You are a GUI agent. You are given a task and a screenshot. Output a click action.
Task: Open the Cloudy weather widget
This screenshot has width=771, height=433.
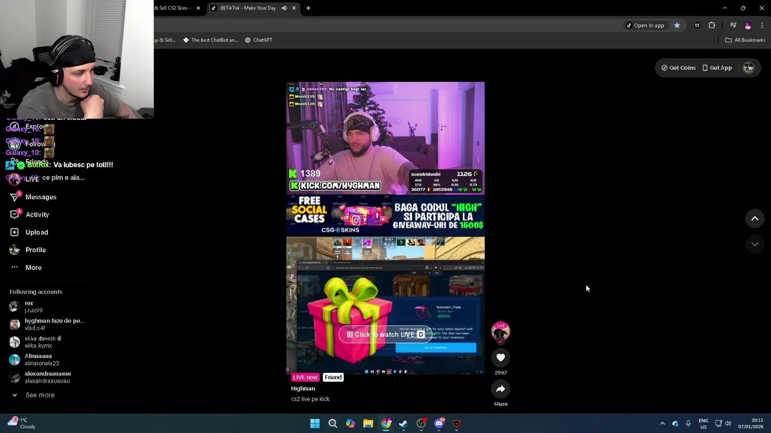point(21,423)
